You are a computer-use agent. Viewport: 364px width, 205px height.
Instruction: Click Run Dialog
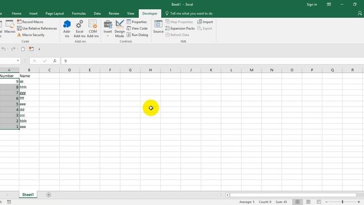pos(137,35)
